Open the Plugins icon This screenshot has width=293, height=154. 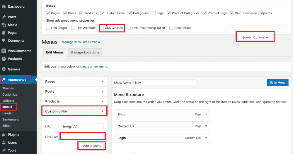click(x=4, y=135)
